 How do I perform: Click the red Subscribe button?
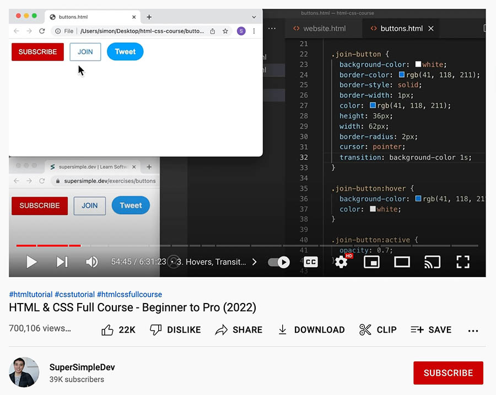coord(448,373)
